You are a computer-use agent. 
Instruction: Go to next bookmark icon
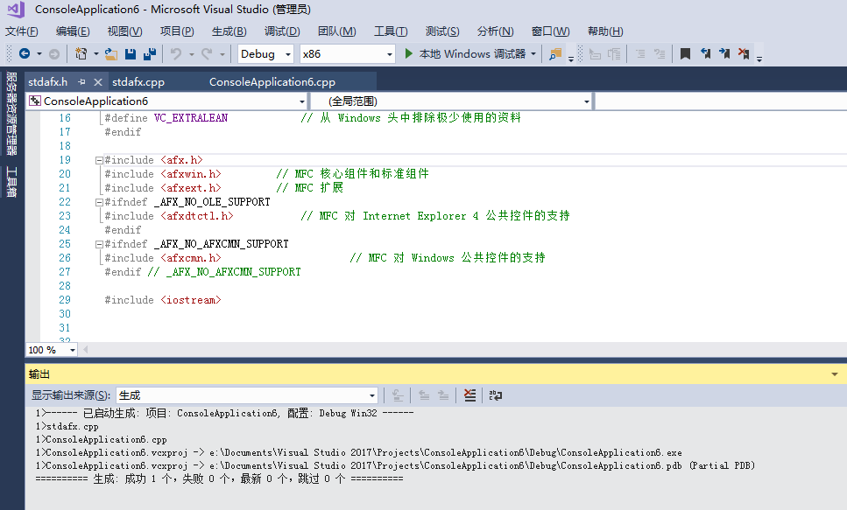point(724,53)
